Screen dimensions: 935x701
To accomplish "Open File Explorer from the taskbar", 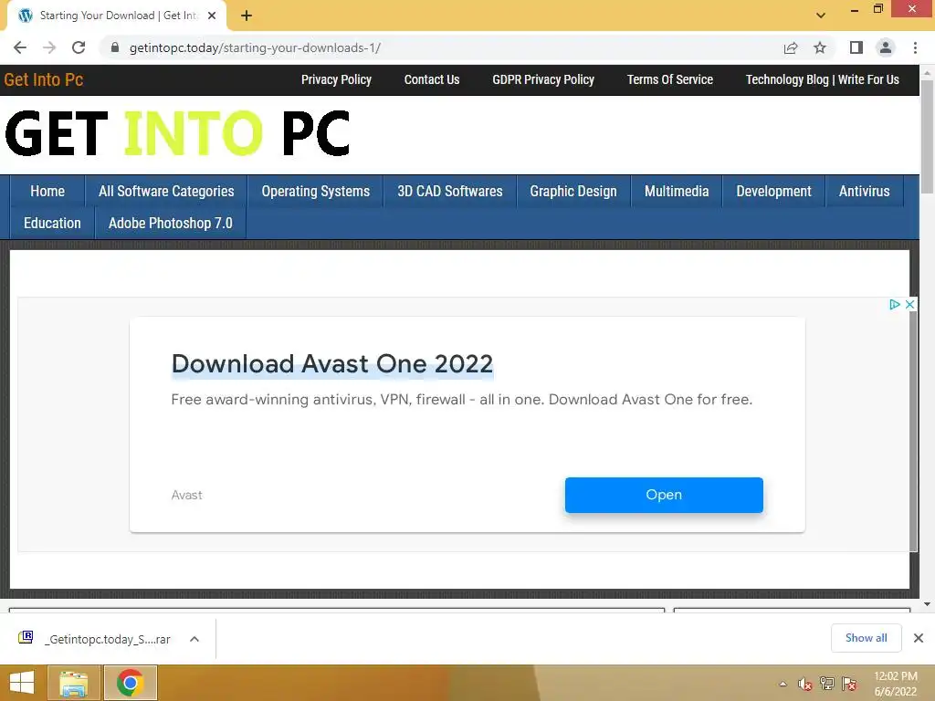I will pos(74,683).
